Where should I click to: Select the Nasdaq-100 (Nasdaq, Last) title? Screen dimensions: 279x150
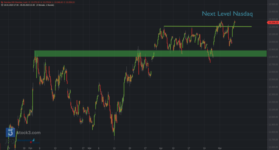(16, 2)
